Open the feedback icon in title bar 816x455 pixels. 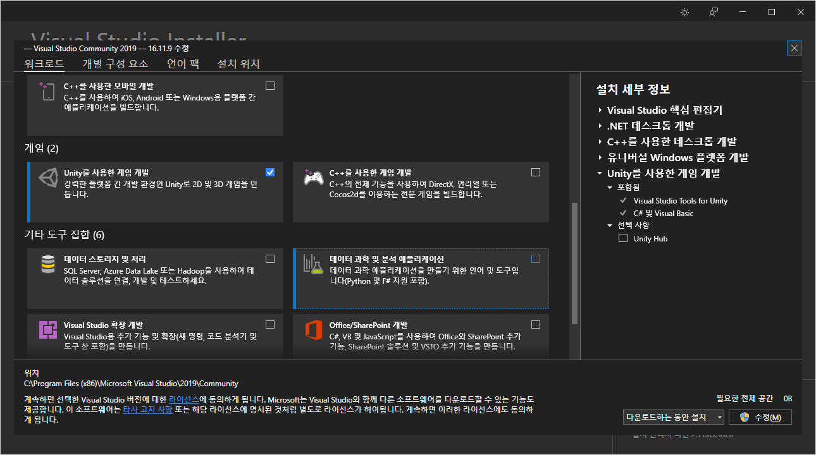[714, 12]
